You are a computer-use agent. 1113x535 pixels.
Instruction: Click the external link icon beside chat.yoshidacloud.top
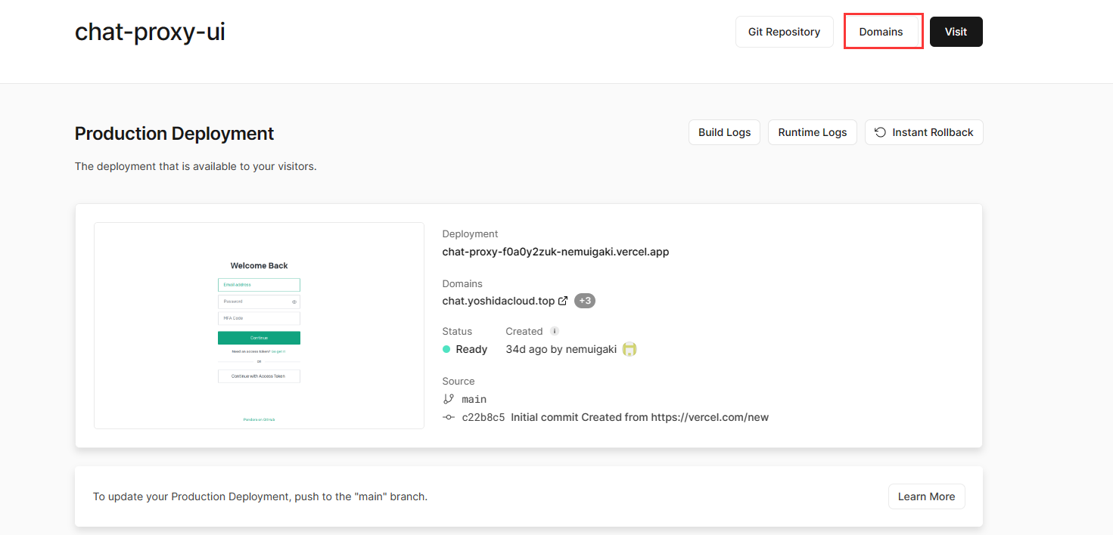(563, 301)
